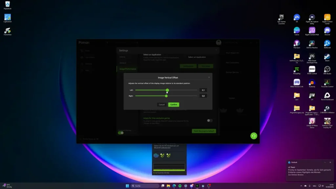Click the Left vertical offset slider handle

click(167, 90)
